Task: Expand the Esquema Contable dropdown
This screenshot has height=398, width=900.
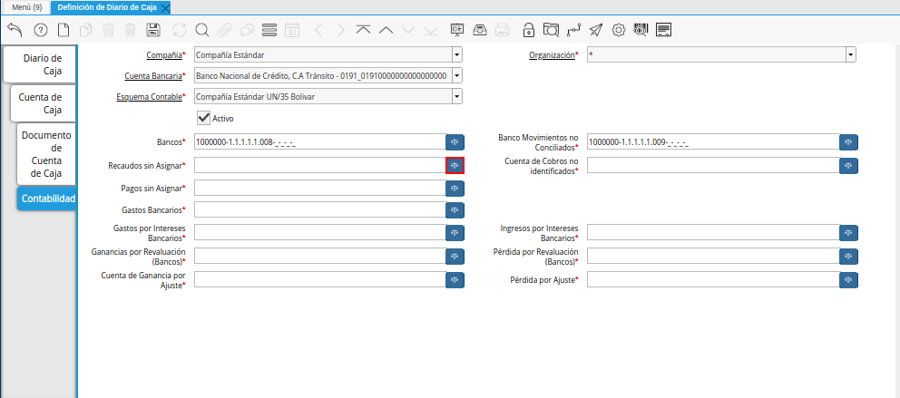Action: coord(457,96)
